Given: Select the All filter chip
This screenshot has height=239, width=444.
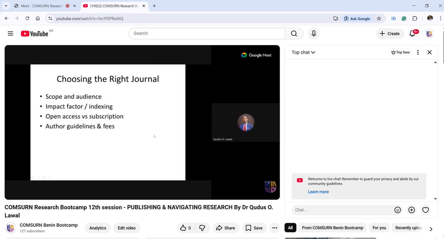Looking at the screenshot, I should coord(290,228).
